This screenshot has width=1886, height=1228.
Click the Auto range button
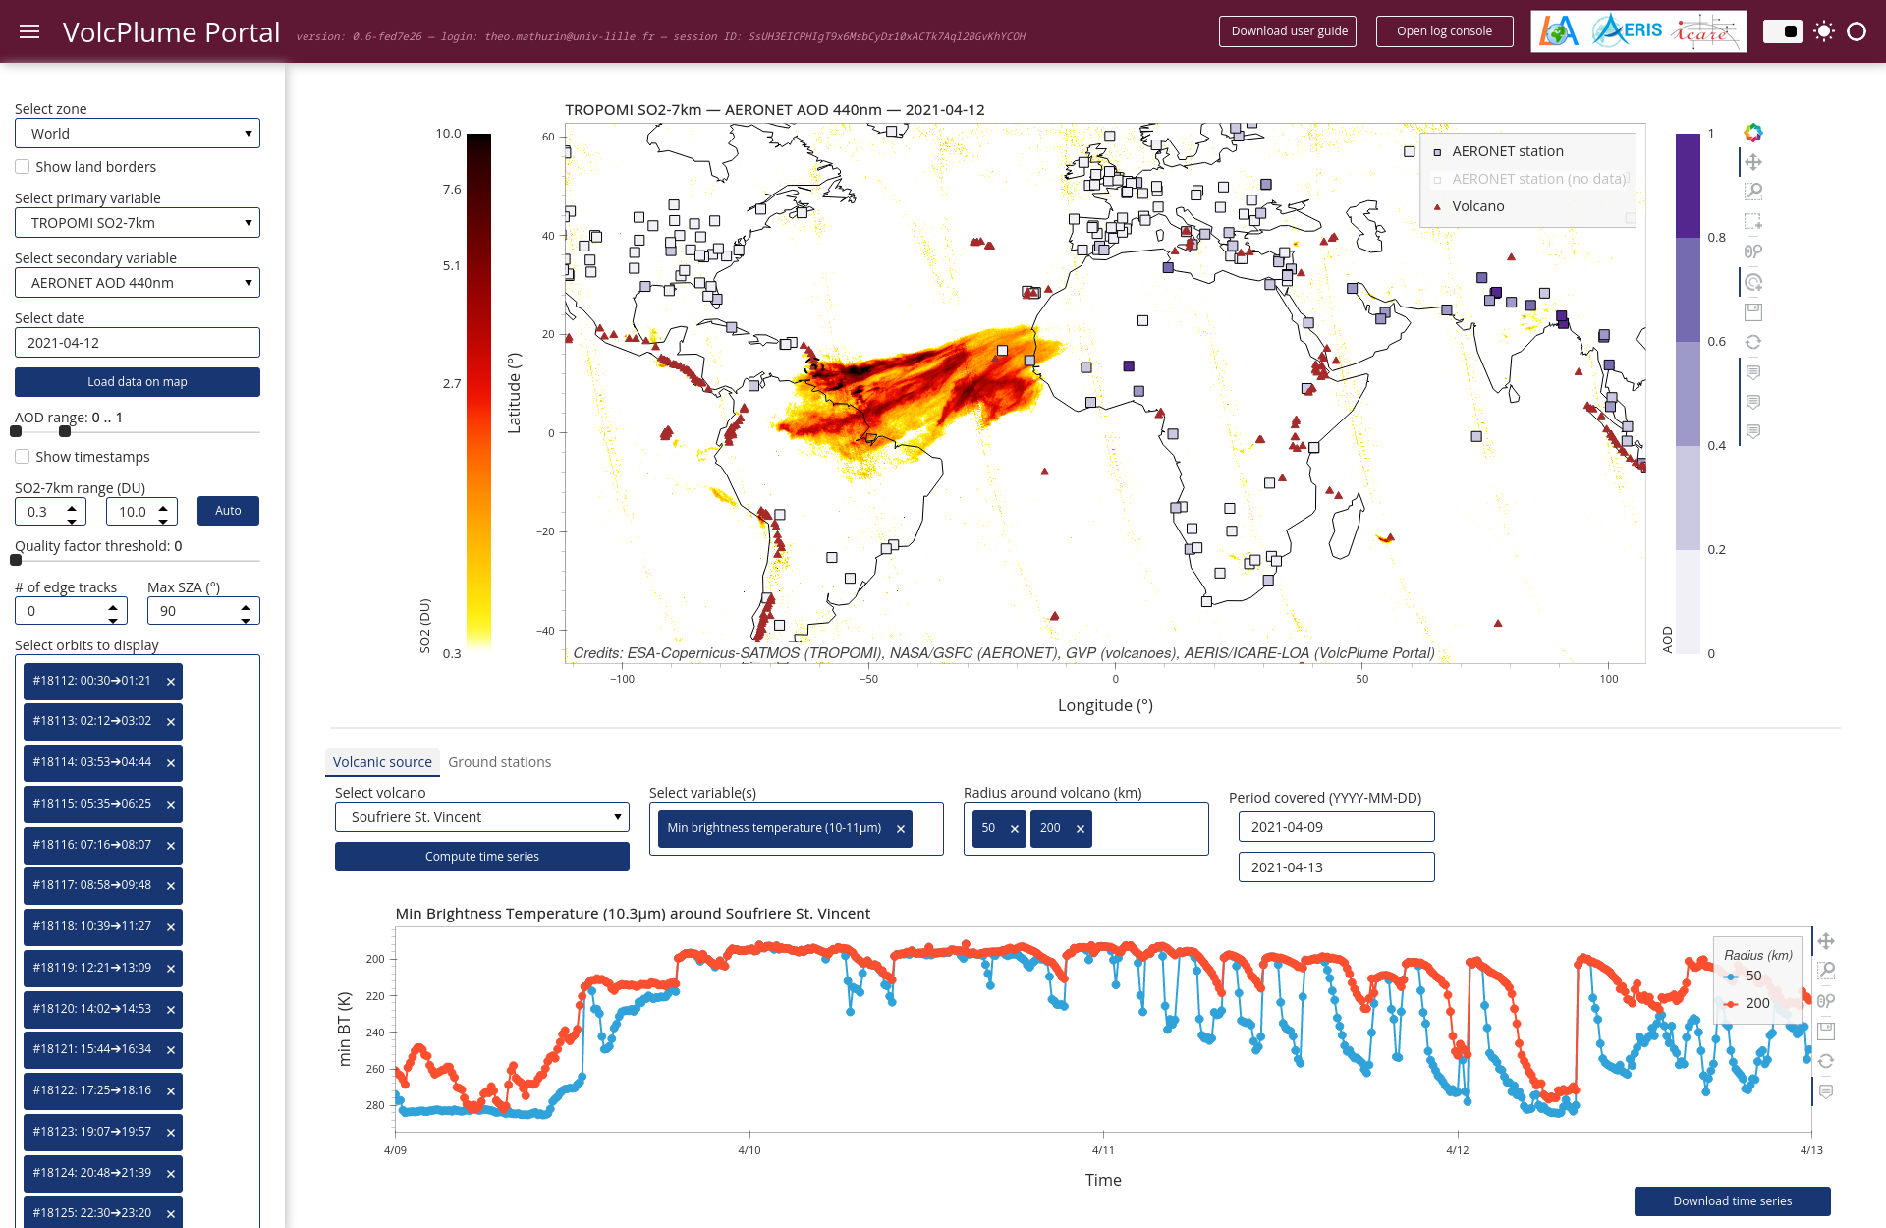coord(228,511)
